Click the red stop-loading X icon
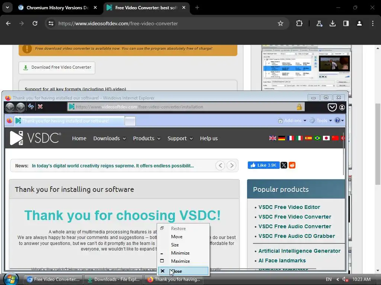Screen dimensions: 381x285 [x=40, y=107]
